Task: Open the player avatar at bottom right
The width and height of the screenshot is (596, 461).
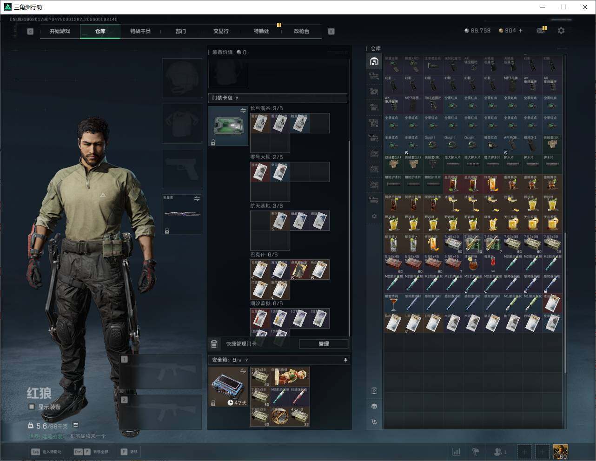Action: pyautogui.click(x=560, y=452)
